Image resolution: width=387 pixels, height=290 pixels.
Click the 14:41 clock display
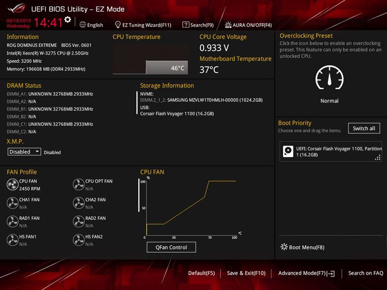[48, 23]
